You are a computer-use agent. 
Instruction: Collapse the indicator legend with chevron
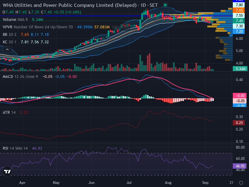[7, 50]
